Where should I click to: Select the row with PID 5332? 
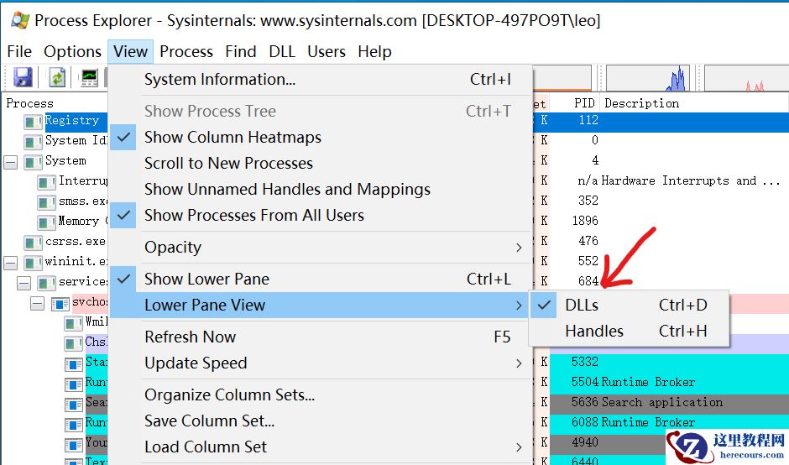(669, 362)
